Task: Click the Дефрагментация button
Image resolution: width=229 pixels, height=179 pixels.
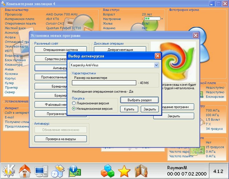Action: click(x=120, y=49)
